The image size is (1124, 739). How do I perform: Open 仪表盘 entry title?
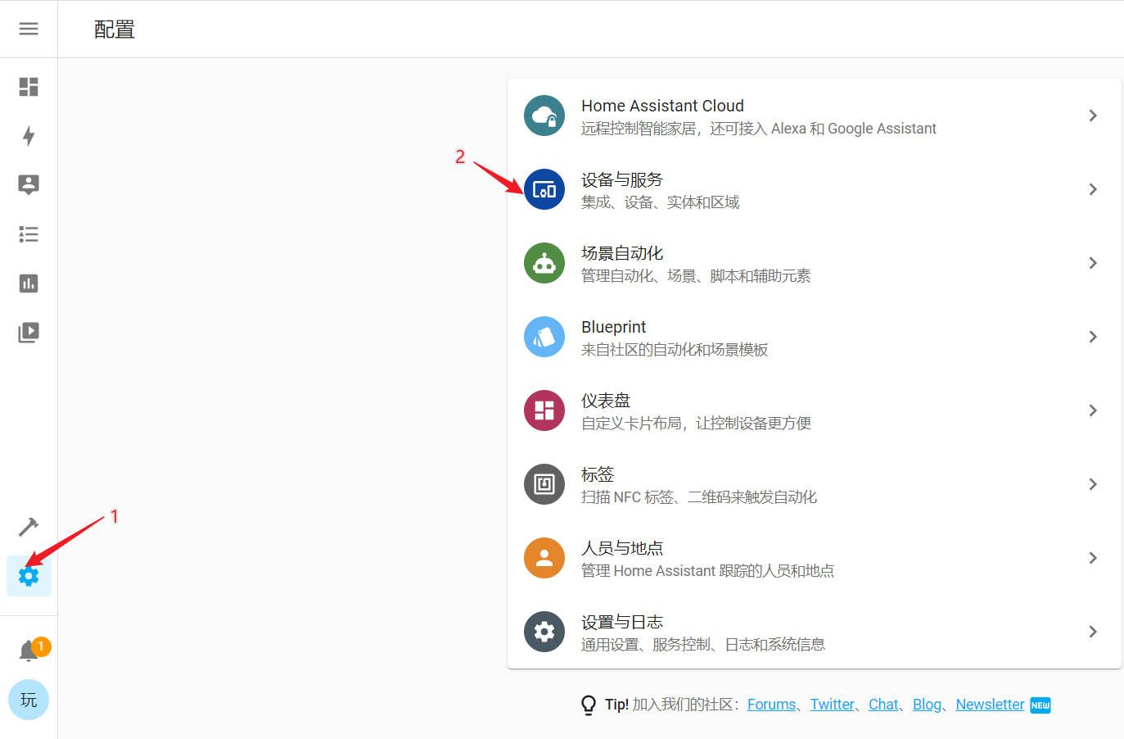(x=606, y=401)
